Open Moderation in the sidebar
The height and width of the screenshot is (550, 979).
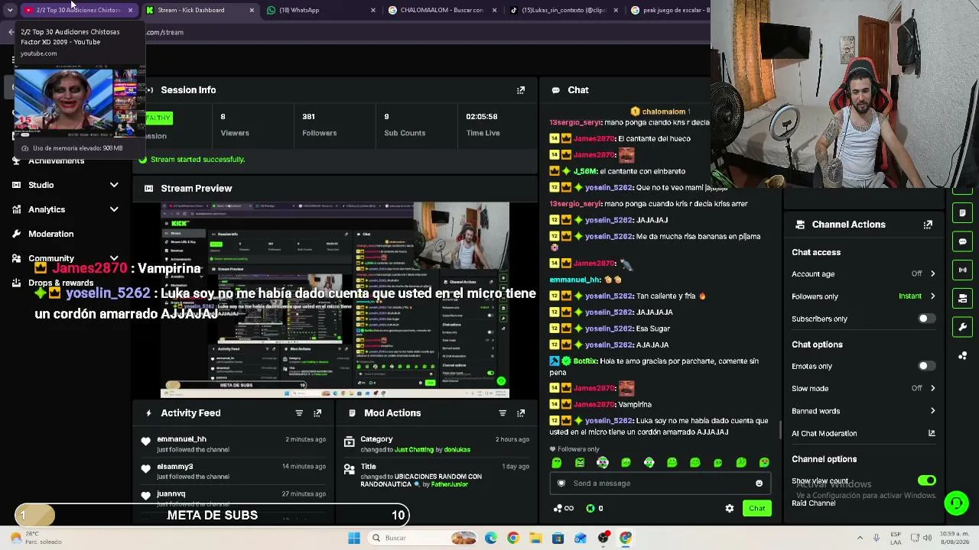50,234
